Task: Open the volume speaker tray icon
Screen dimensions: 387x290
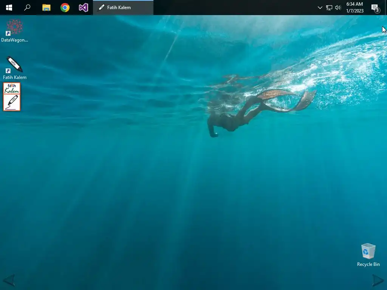Action: click(x=338, y=8)
